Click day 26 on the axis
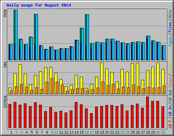This screenshot has width=174, height=136. point(138,132)
